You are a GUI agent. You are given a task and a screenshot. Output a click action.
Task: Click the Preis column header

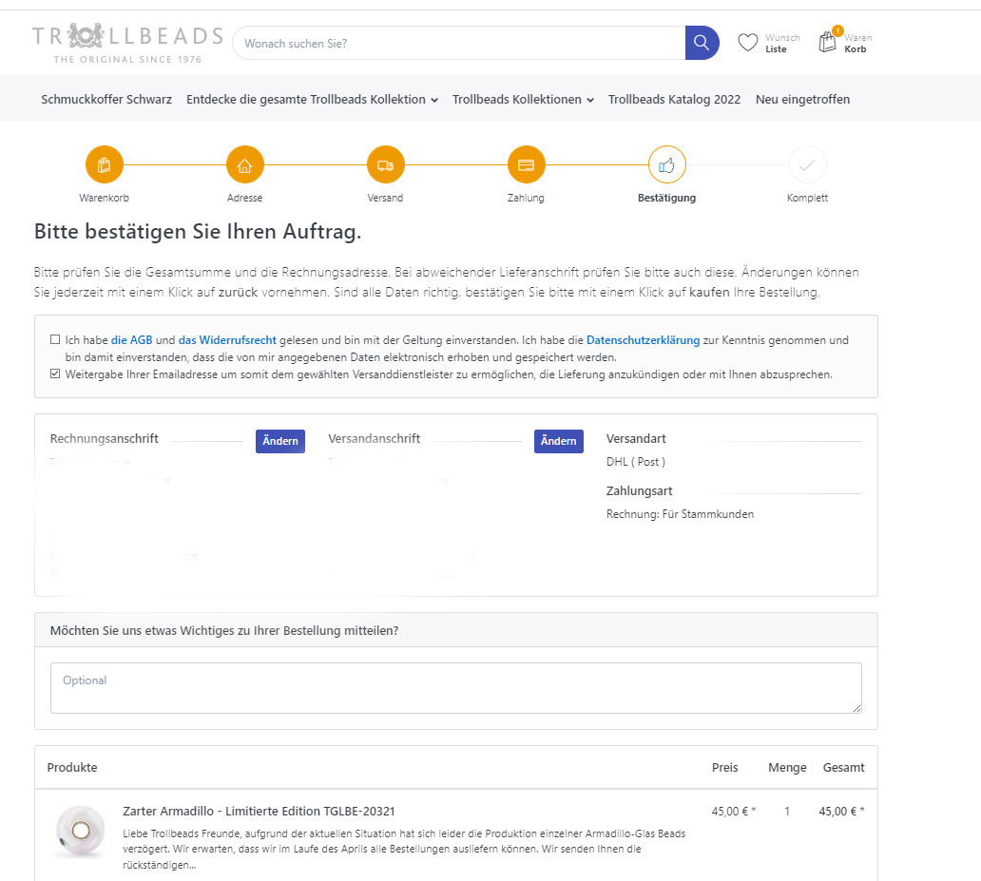pos(725,768)
